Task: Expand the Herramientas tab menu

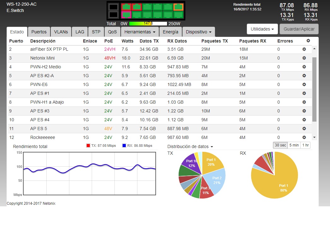Action: tap(140, 32)
